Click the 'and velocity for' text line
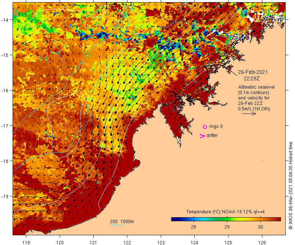 click(x=254, y=98)
